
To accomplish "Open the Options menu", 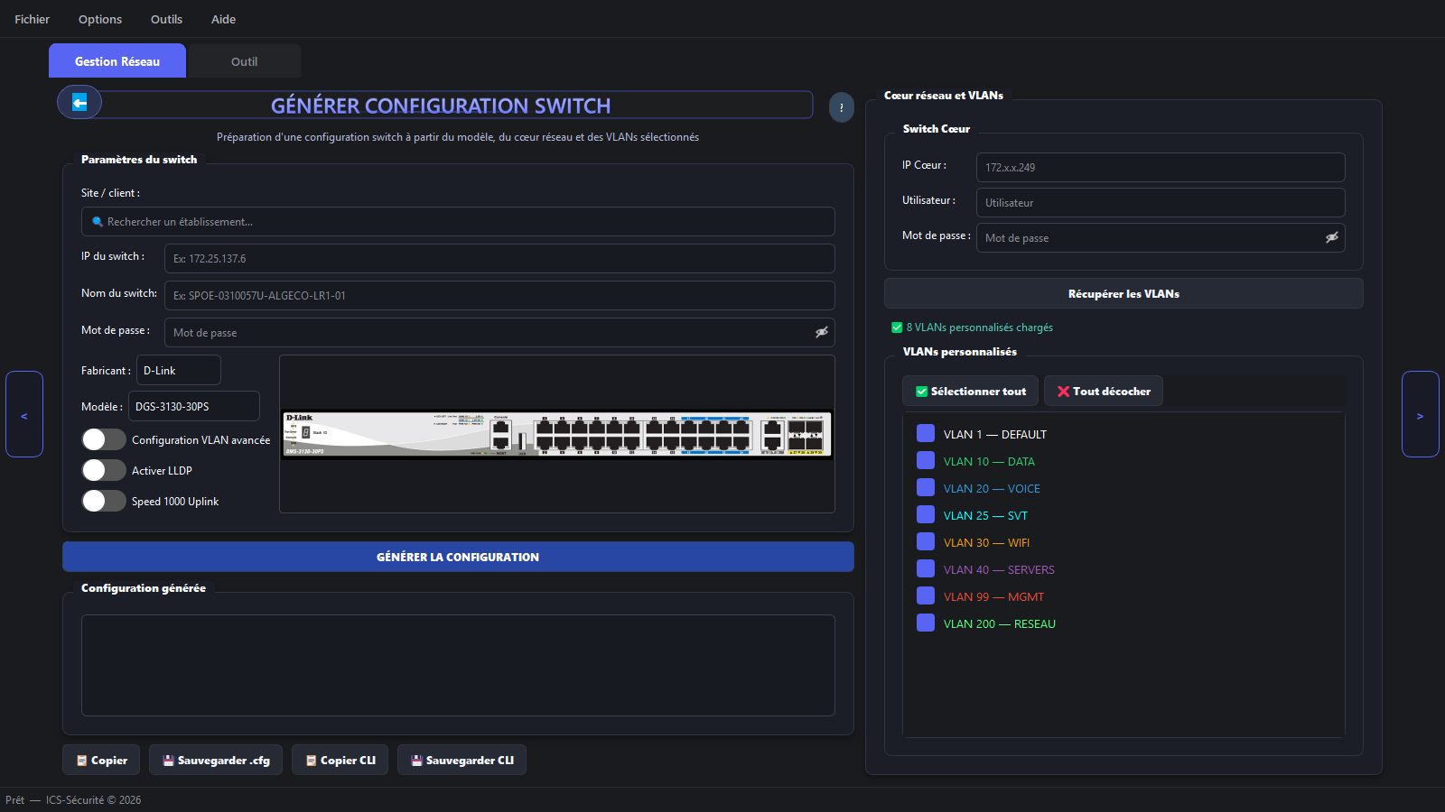I will click(100, 19).
